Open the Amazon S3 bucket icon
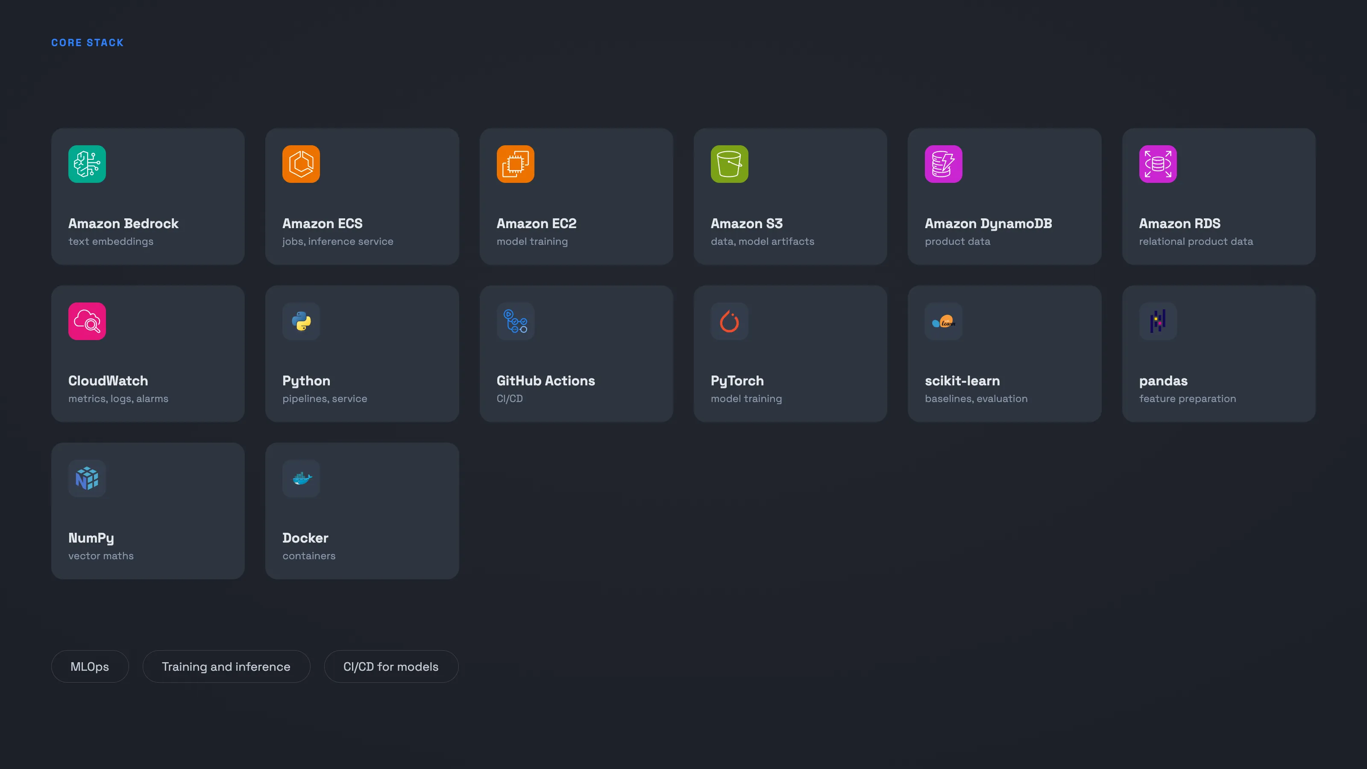The width and height of the screenshot is (1367, 769). pos(730,164)
